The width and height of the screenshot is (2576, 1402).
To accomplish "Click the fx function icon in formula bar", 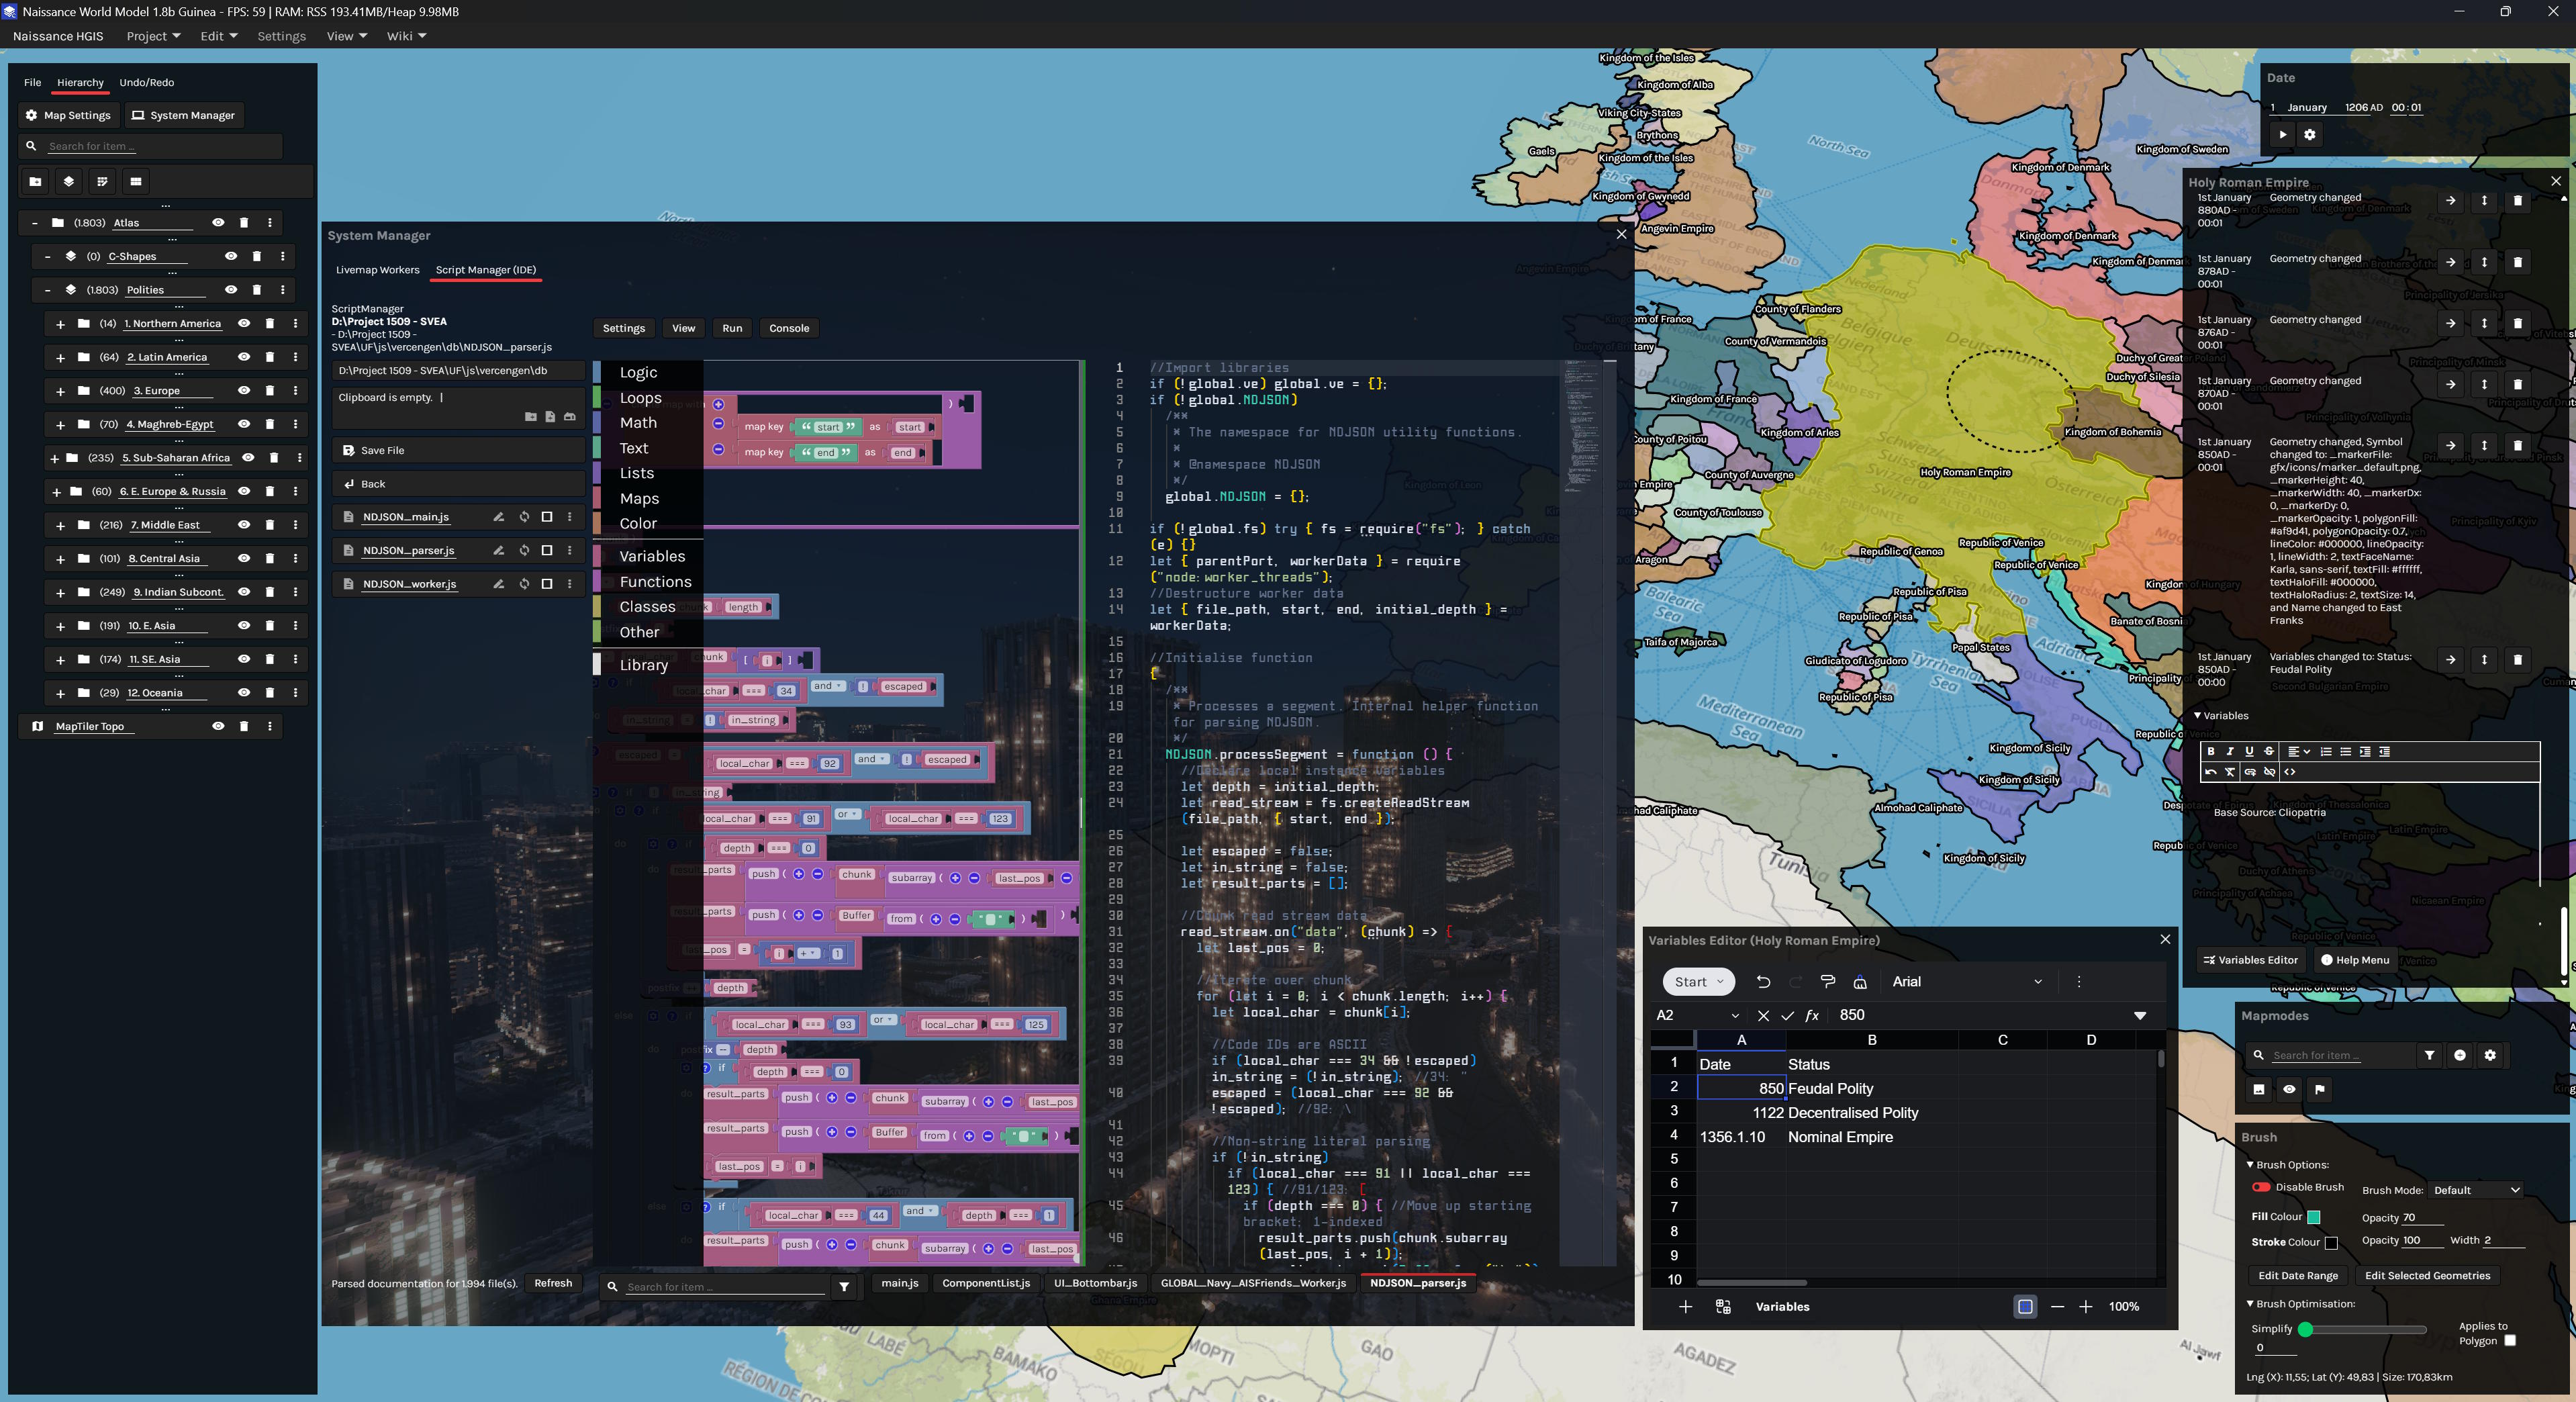I will 1812,1015.
